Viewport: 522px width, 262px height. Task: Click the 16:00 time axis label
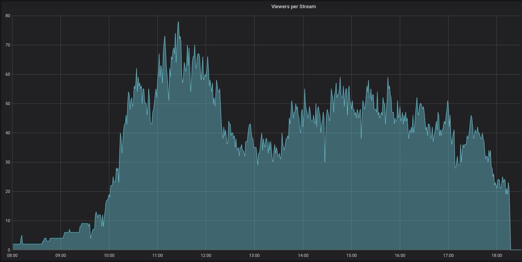400,255
